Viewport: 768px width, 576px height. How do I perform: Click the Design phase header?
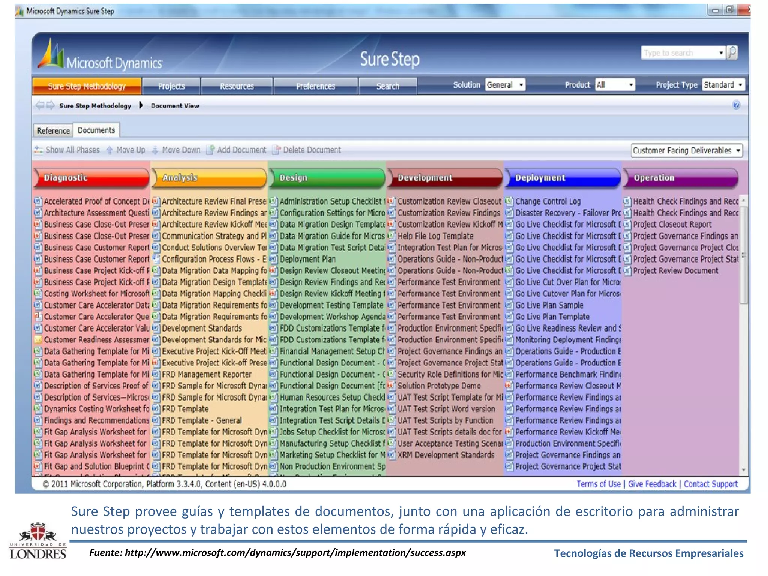point(327,178)
